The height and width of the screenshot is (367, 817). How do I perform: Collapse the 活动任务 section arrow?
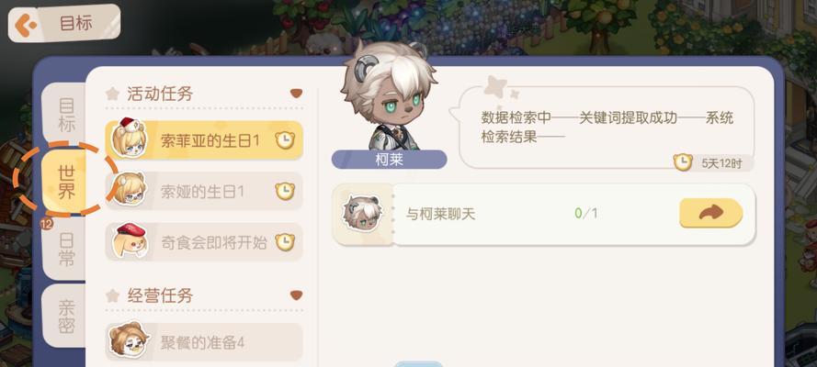(296, 94)
